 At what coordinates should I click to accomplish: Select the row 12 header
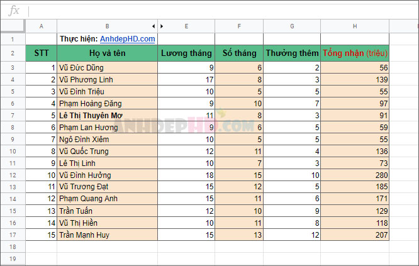(x=13, y=175)
